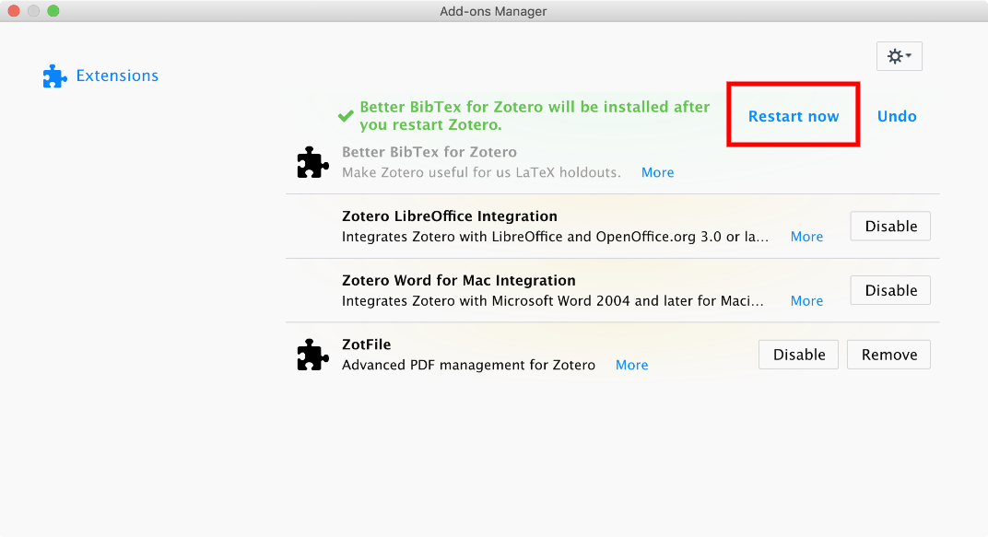Click the Extensions puzzle piece icon in sidebar
The image size is (988, 537).
pyautogui.click(x=55, y=76)
